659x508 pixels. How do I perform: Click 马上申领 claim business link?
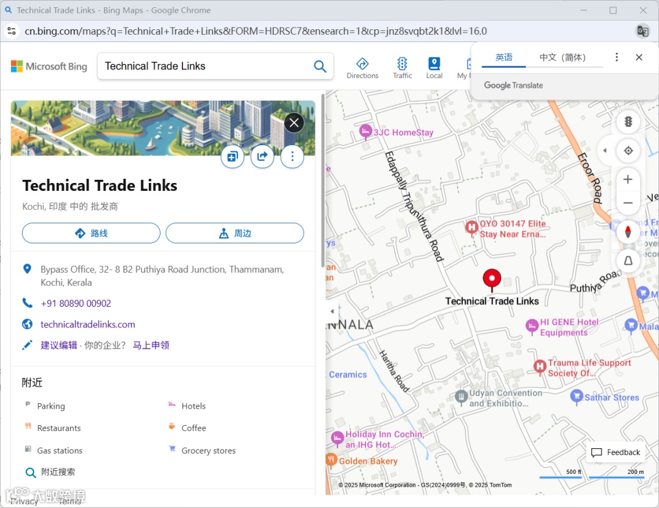151,345
